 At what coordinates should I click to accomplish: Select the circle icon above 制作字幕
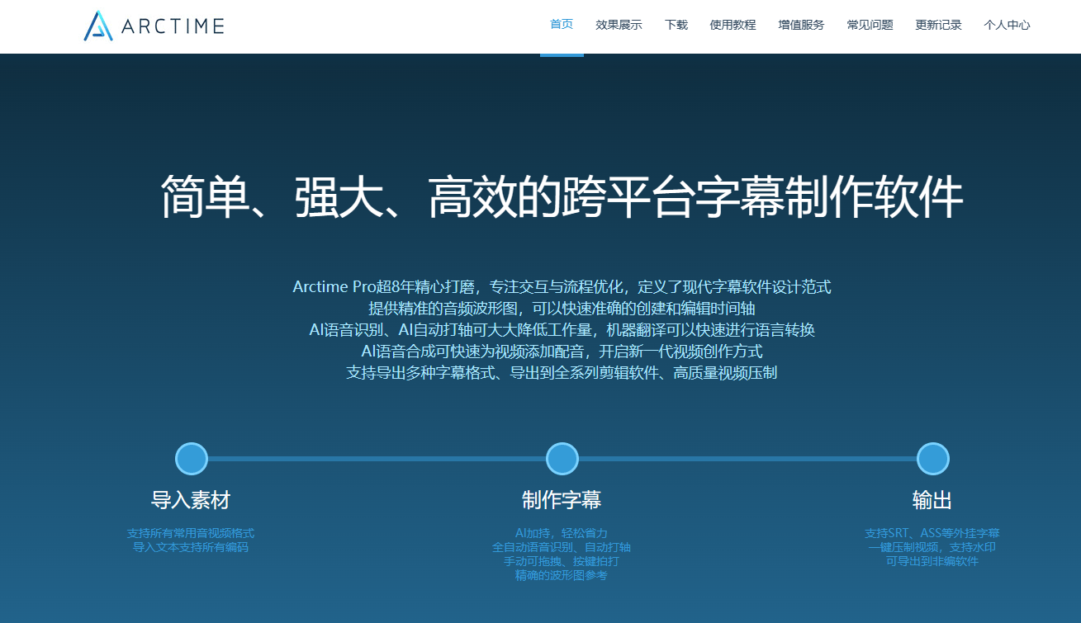coord(562,459)
